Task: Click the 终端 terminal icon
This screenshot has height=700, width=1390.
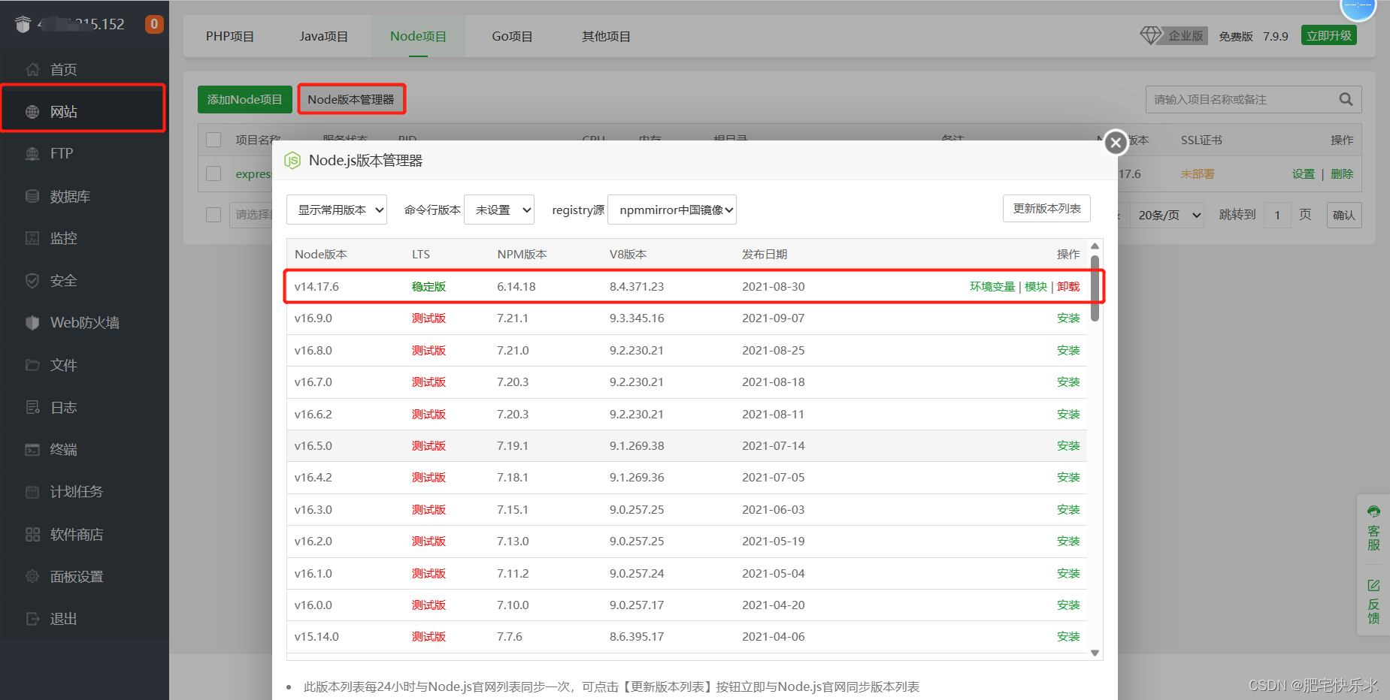Action: pyautogui.click(x=32, y=450)
